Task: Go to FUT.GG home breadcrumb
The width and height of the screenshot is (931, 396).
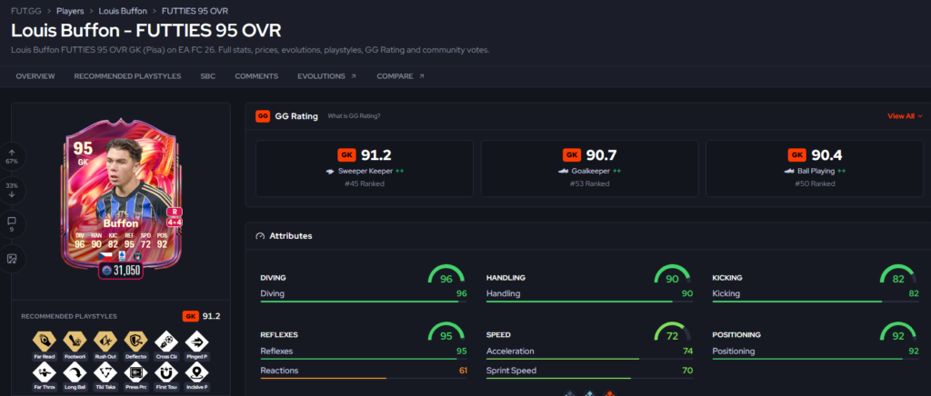Action: [26, 11]
